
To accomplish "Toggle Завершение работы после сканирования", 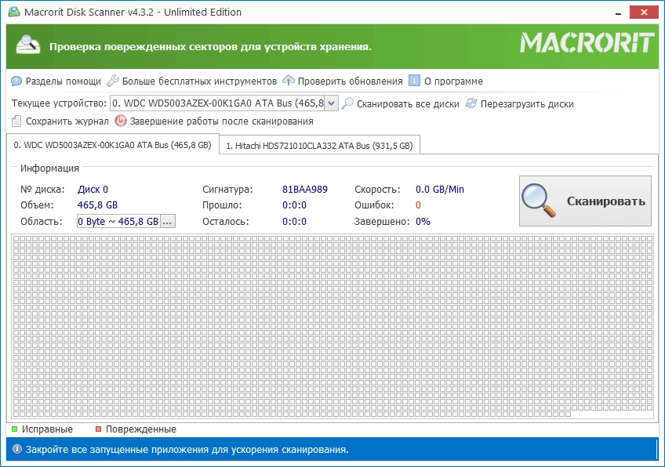I will pyautogui.click(x=221, y=121).
